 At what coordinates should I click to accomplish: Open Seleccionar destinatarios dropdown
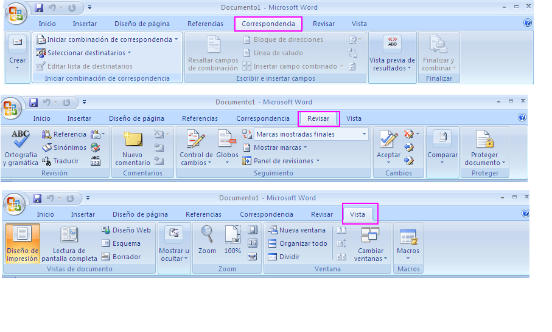[x=84, y=53]
